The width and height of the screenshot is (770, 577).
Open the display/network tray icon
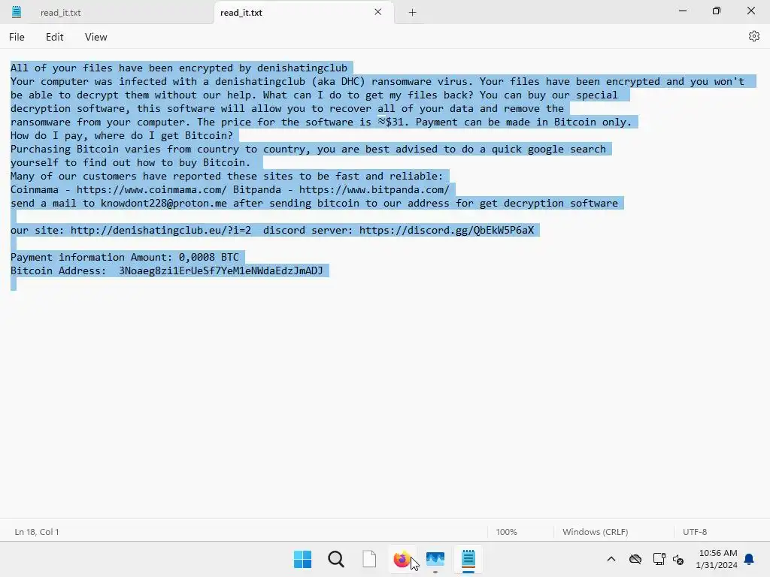tap(659, 559)
